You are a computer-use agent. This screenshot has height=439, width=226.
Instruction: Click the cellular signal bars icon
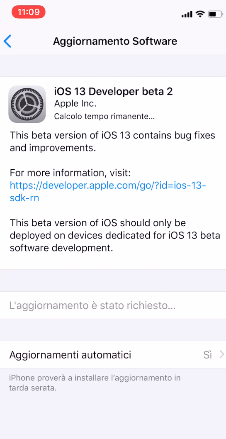click(x=187, y=14)
